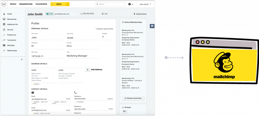Image resolution: width=259 pixels, height=116 pixels.
Task: Expand the CREATE dropdown arrow
Action: pyautogui.click(x=68, y=4)
